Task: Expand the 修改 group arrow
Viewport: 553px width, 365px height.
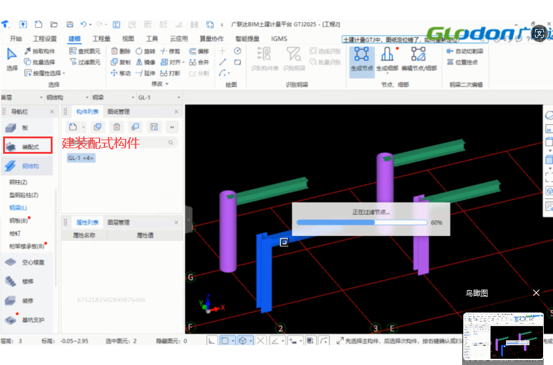Action: 167,84
